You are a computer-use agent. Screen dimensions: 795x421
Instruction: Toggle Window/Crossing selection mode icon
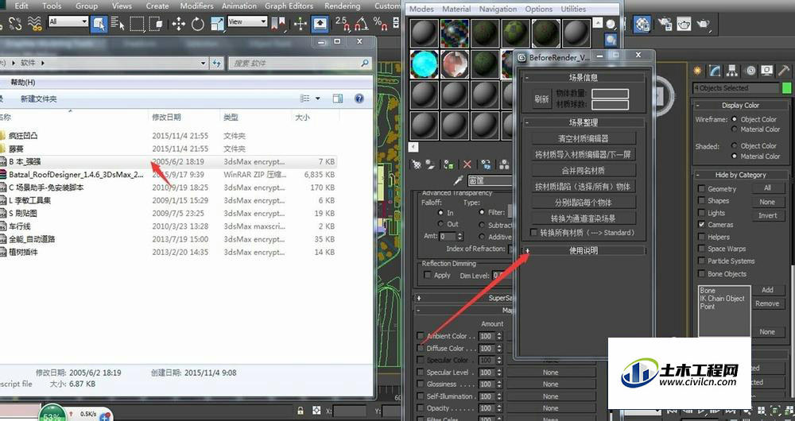[x=156, y=23]
